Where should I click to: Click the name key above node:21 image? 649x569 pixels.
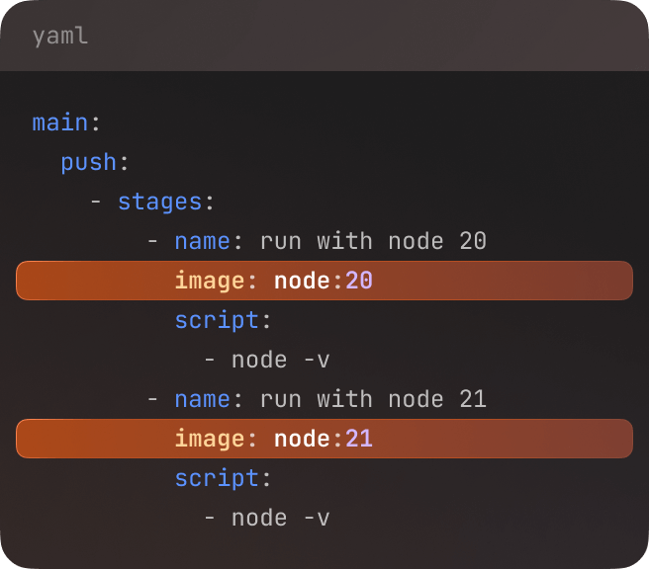coord(203,399)
